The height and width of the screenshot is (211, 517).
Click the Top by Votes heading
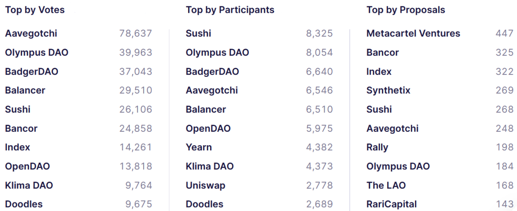coord(35,10)
